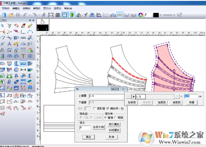206x147 pixels.
Task: Select the 暗褶 radio option
Action: tap(105, 118)
